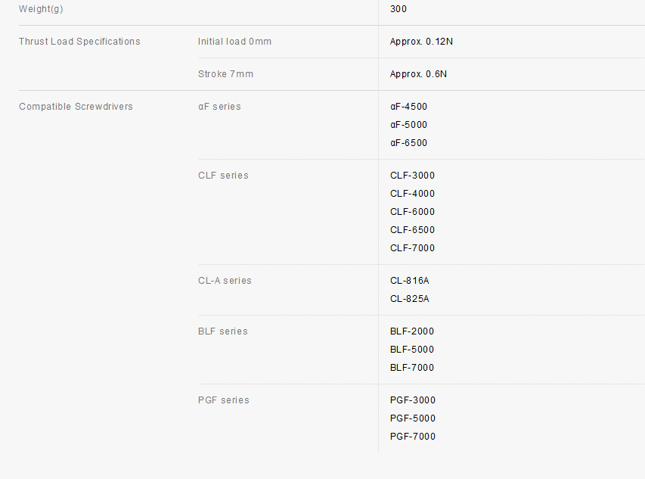The height and width of the screenshot is (479, 645).
Task: Click the Compatible Screwdrivers row heading
Action: 76,107
